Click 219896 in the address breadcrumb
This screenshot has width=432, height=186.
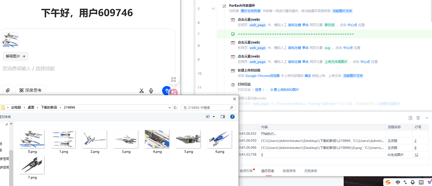(x=69, y=108)
